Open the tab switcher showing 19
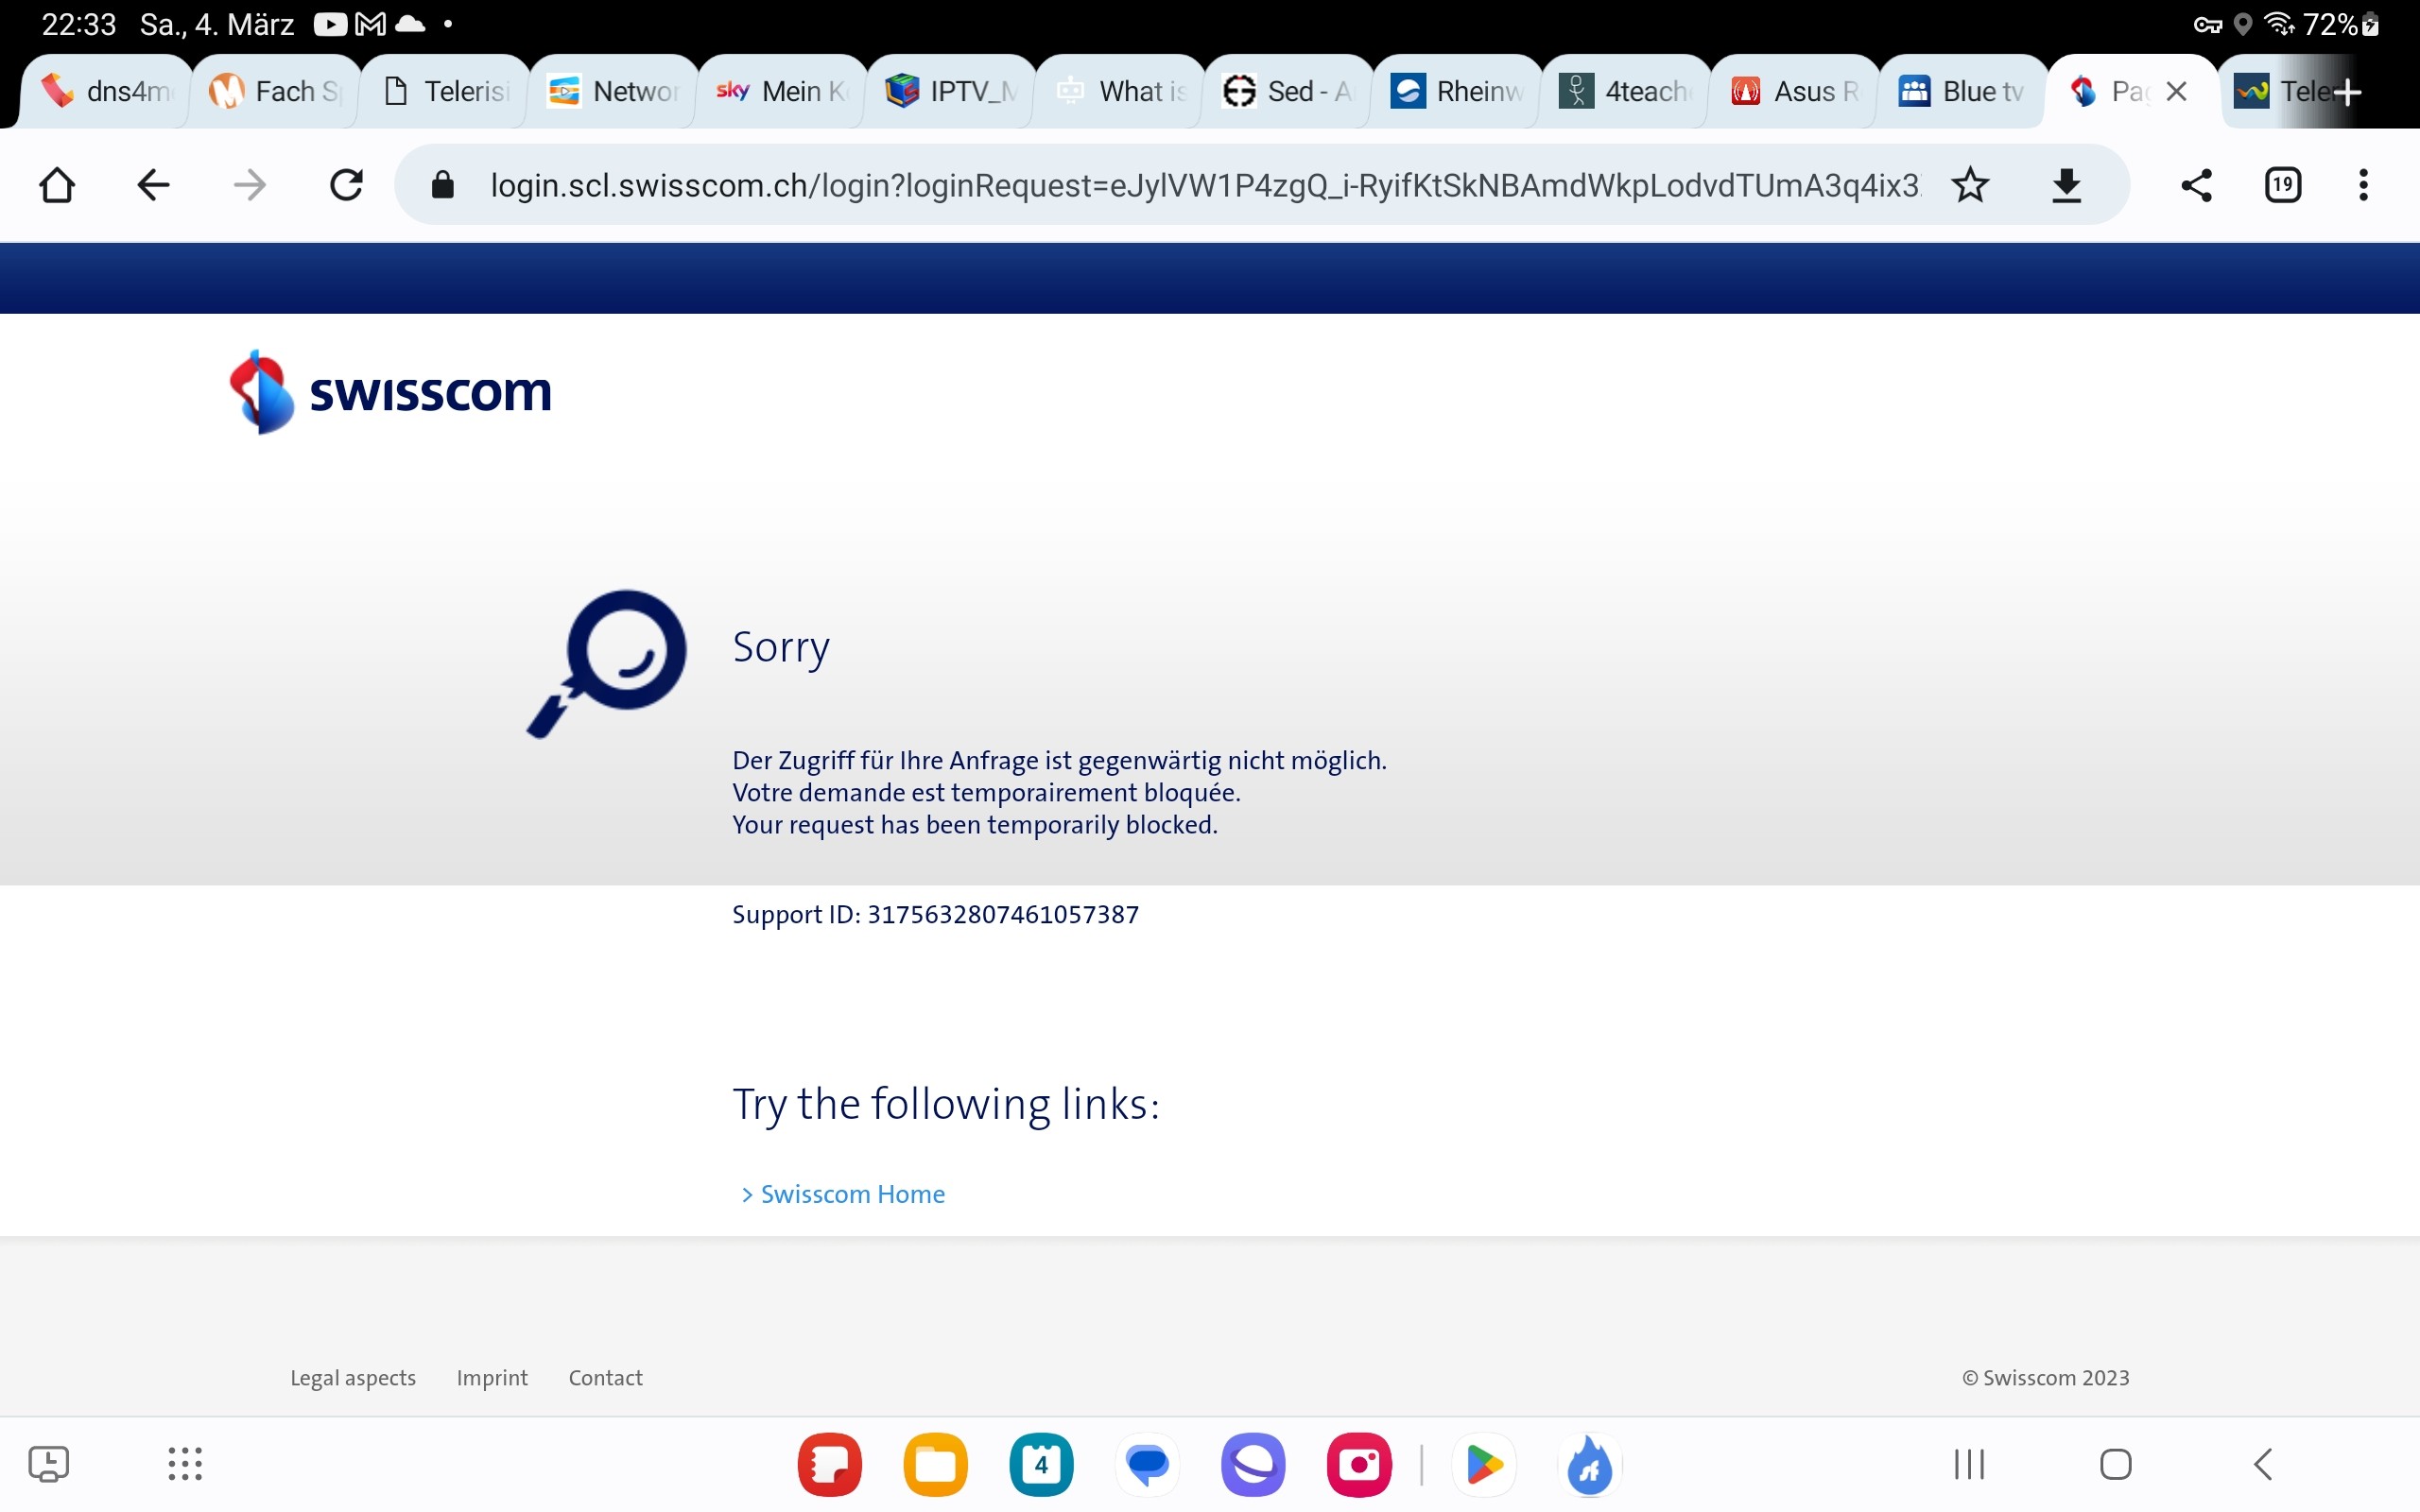Image resolution: width=2420 pixels, height=1512 pixels. pos(2282,185)
